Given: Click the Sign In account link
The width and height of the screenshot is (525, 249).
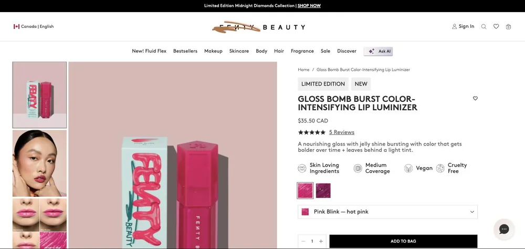Looking at the screenshot, I should point(463,26).
